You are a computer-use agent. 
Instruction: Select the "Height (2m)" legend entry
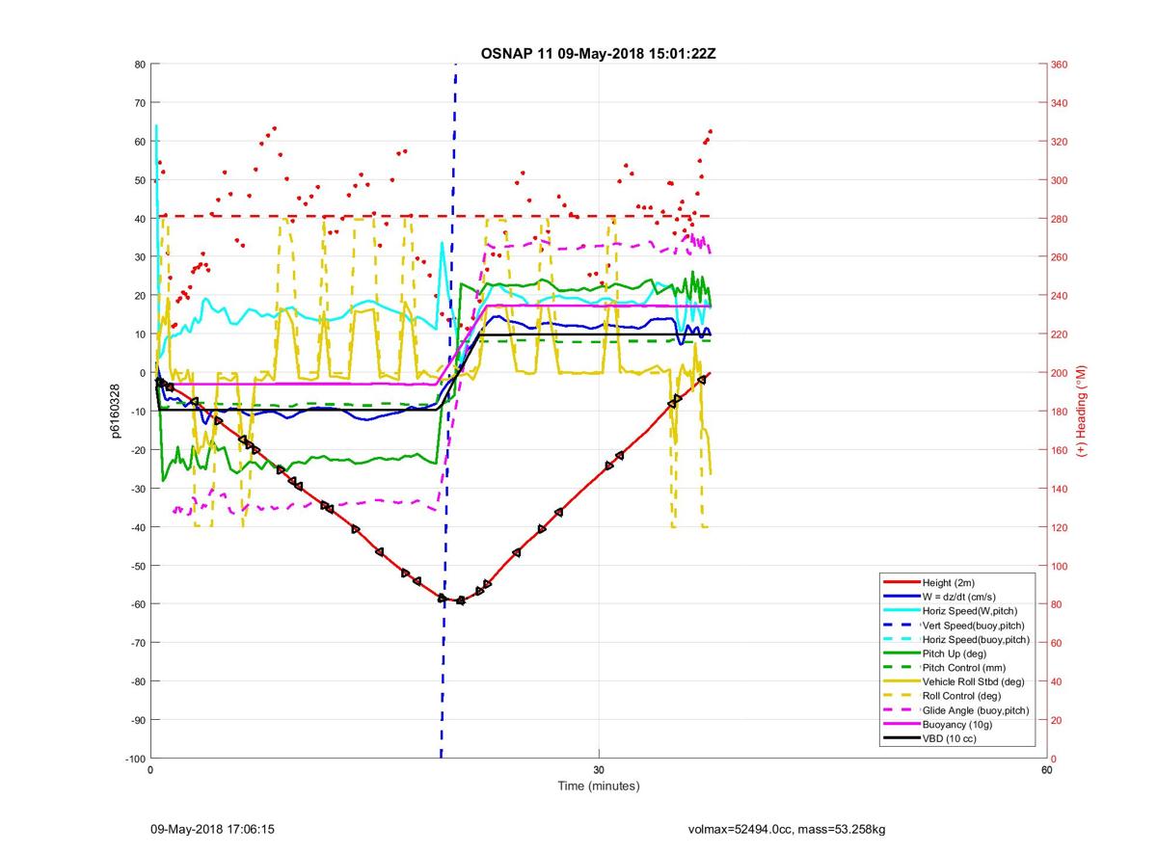[x=950, y=582]
